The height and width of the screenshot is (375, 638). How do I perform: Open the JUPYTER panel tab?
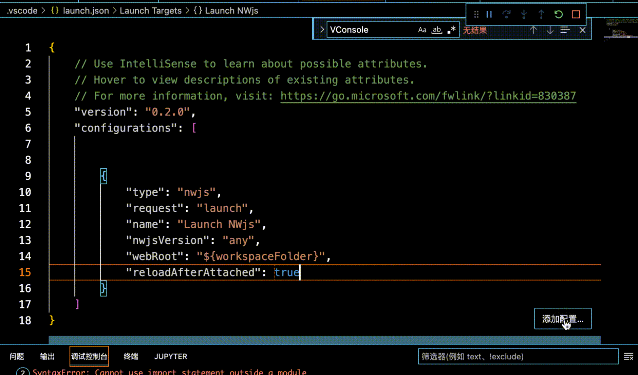[171, 356]
